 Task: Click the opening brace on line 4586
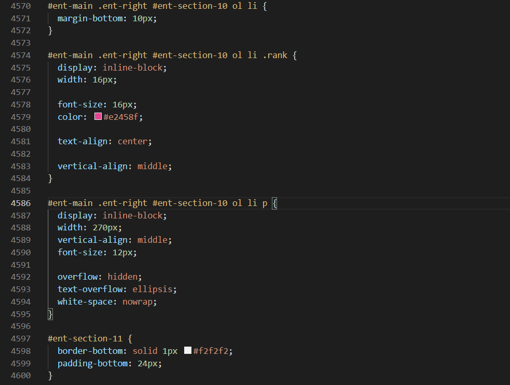[275, 203]
